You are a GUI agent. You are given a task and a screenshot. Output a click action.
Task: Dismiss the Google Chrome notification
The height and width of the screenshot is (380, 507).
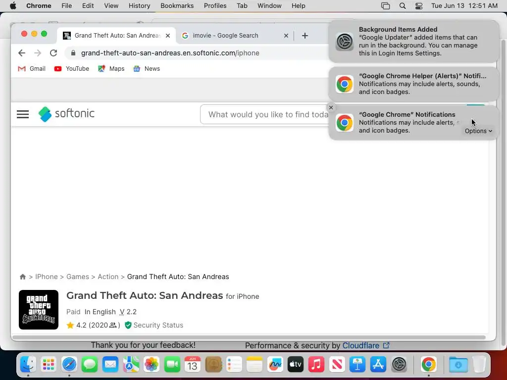[x=331, y=107]
